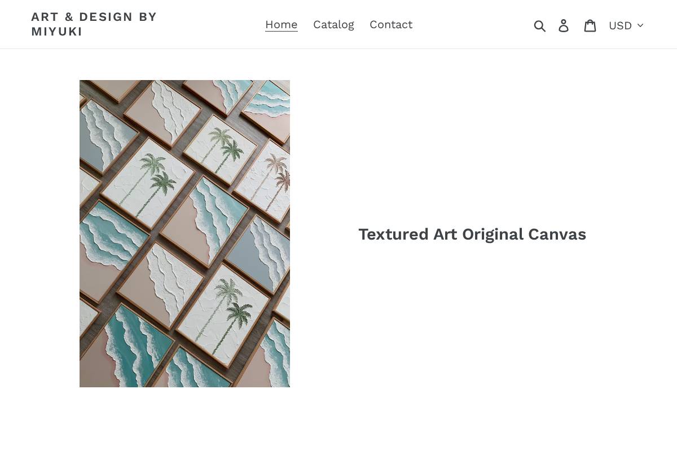
Task: Click the magnifying glass in the header
Action: click(x=540, y=25)
